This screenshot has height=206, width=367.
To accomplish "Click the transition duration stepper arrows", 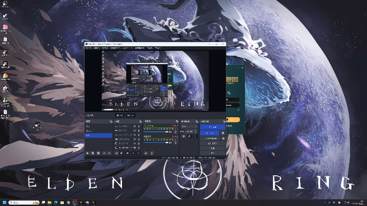I will [x=196, y=131].
